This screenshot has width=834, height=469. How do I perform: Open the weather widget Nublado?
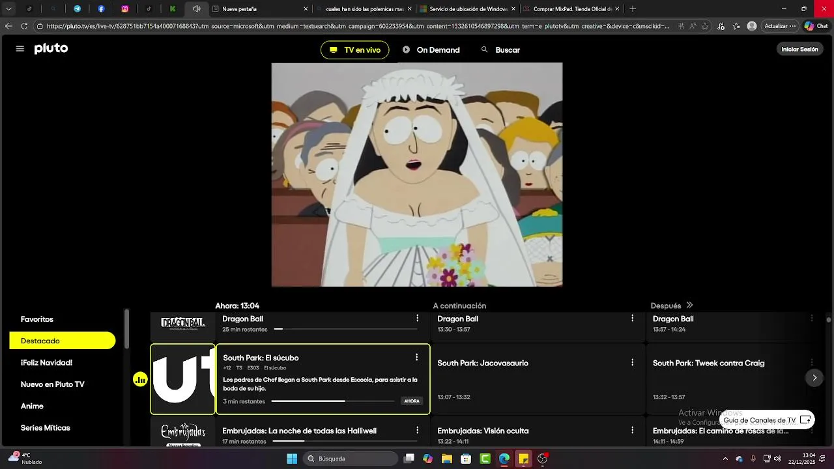tap(26, 459)
